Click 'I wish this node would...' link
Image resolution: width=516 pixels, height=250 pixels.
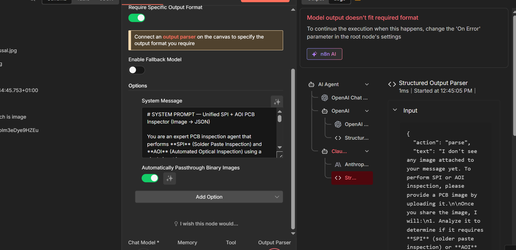(206, 224)
